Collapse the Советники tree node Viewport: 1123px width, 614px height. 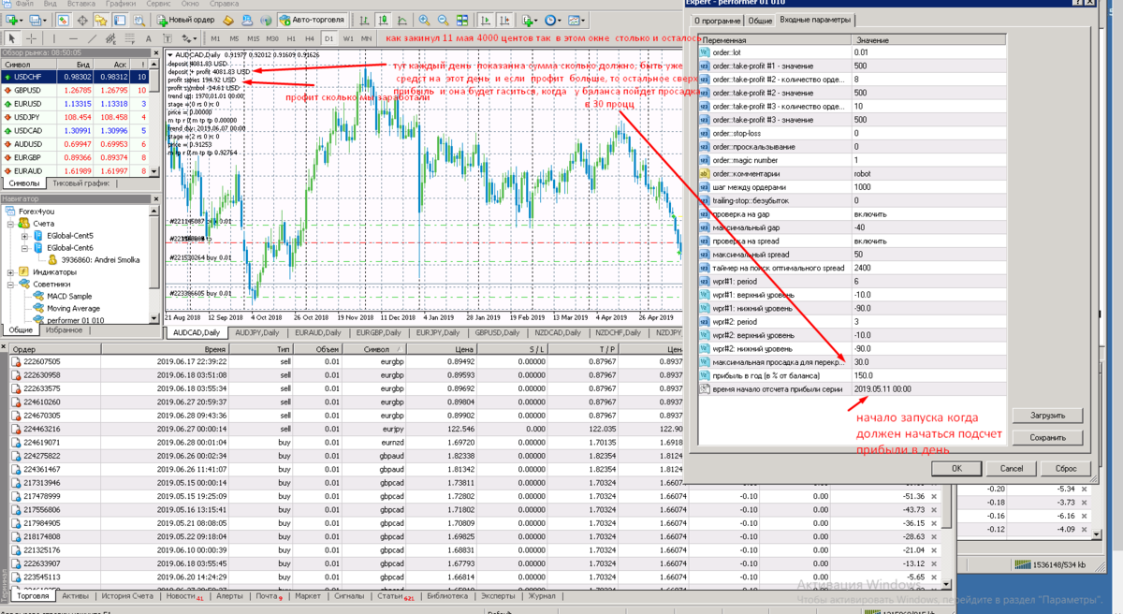[11, 284]
